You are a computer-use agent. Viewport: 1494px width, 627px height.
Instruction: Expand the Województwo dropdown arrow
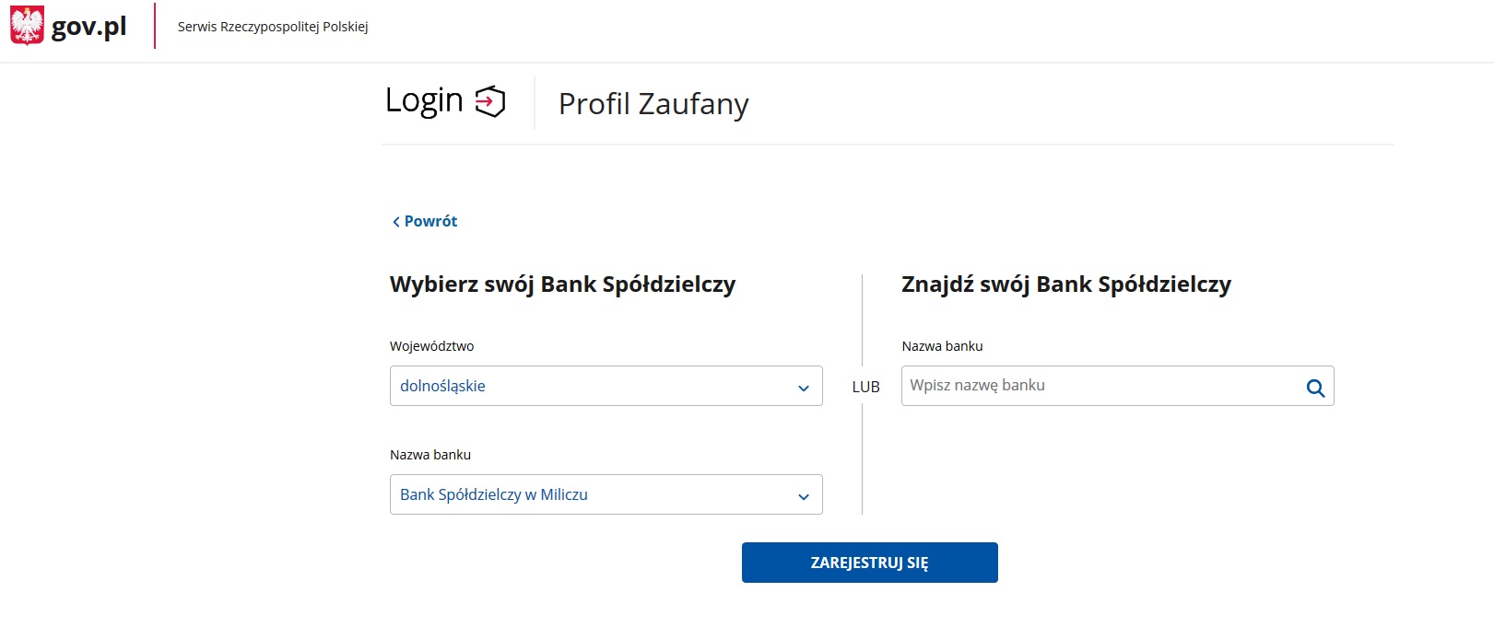tap(803, 388)
